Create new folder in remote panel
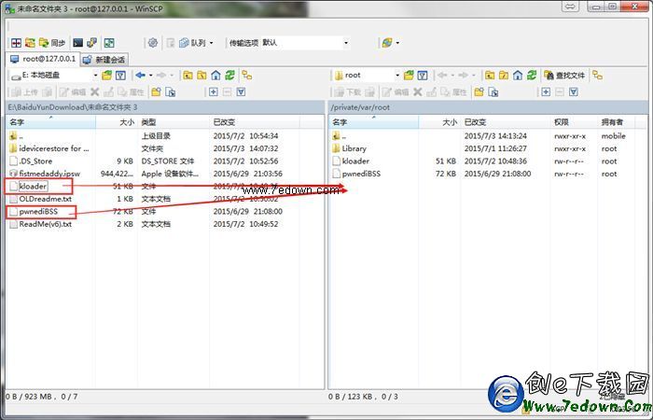Image resolution: width=653 pixels, height=420 pixels. click(479, 92)
